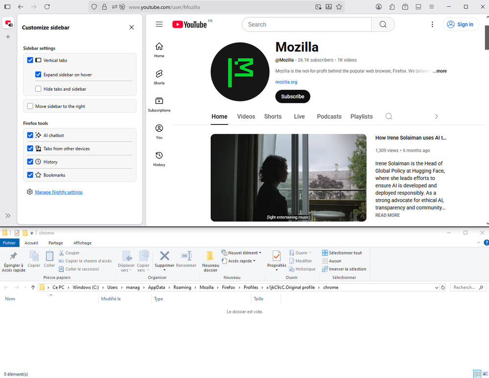Open YouTube Home in mini guide
This screenshot has width=489, height=378.
(159, 50)
